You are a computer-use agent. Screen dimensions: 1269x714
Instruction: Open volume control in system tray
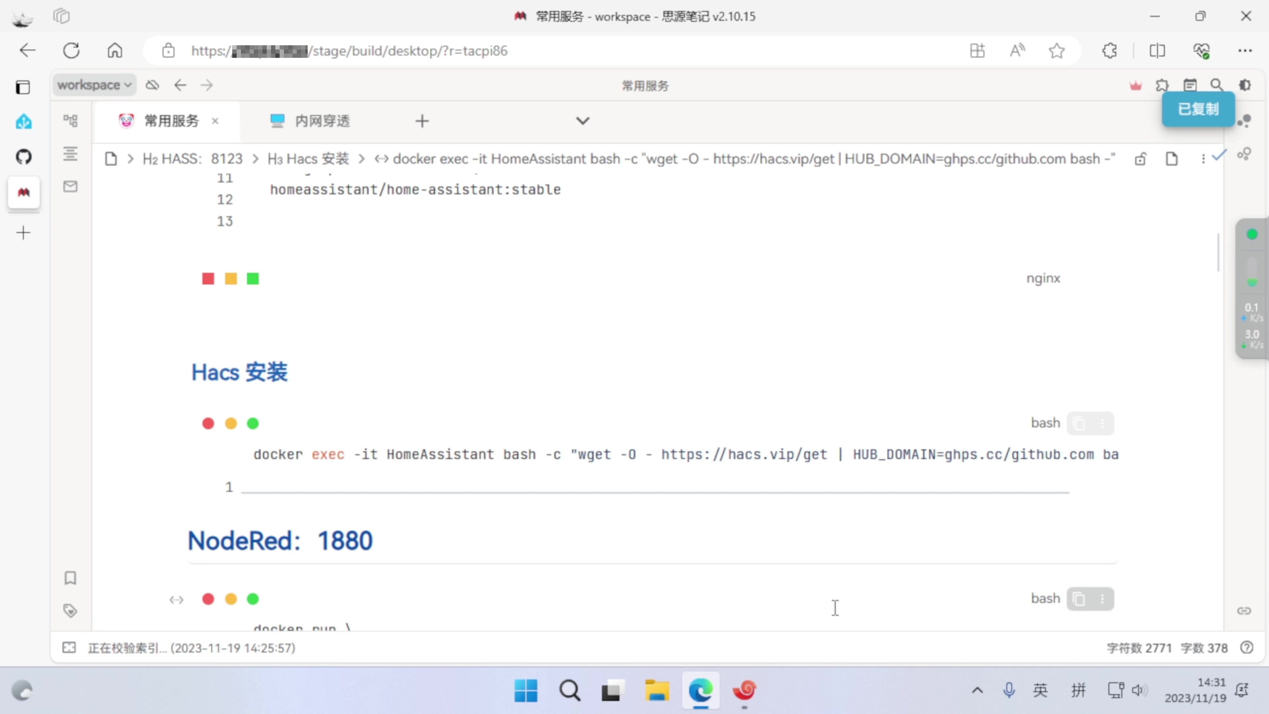pos(1139,690)
